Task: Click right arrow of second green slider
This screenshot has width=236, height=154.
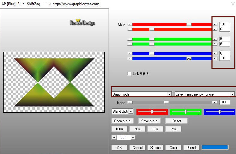Action: 215,44
